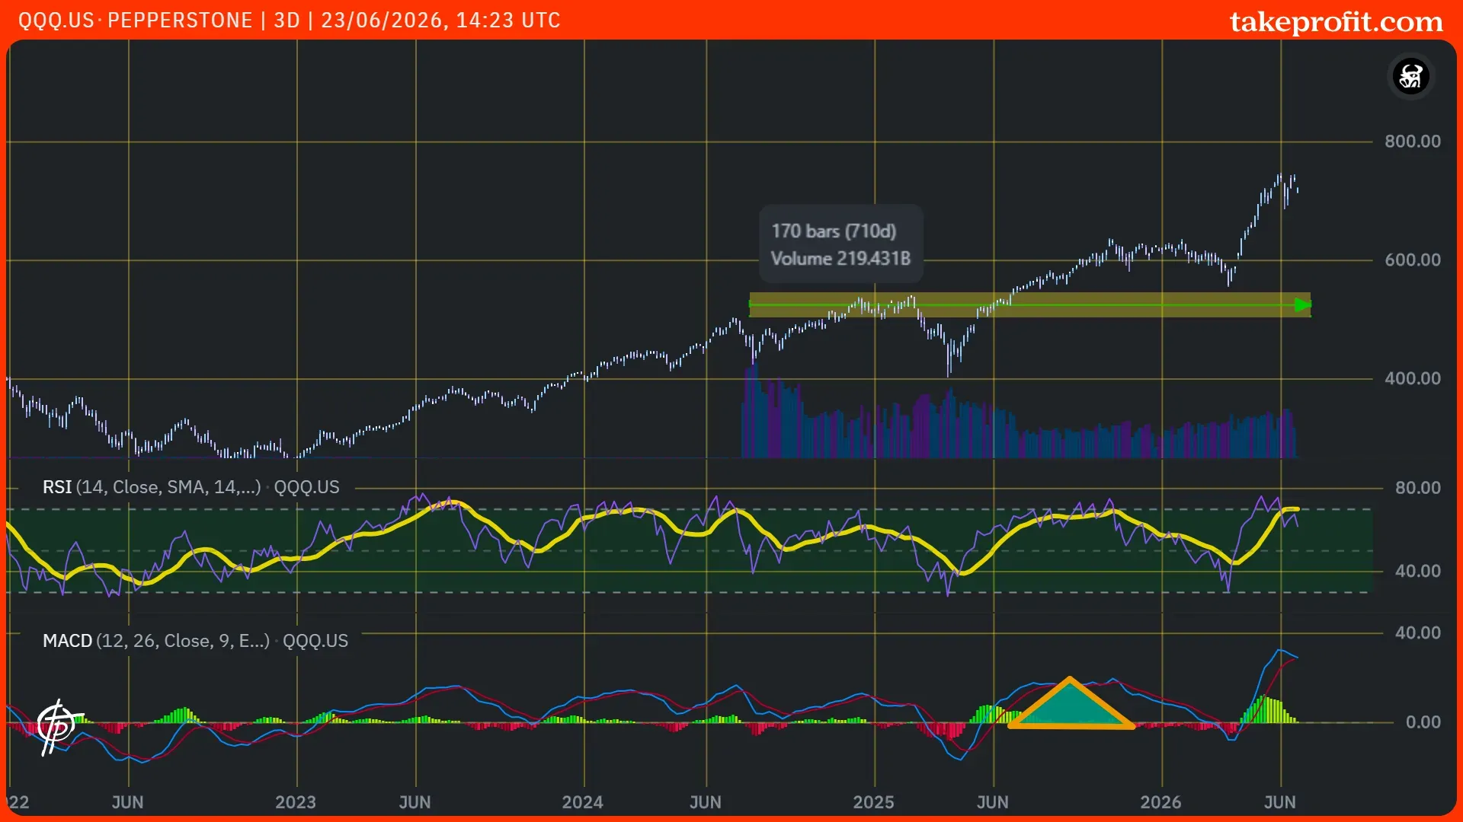
Task: Click the 2026 time axis label
Action: click(1160, 802)
